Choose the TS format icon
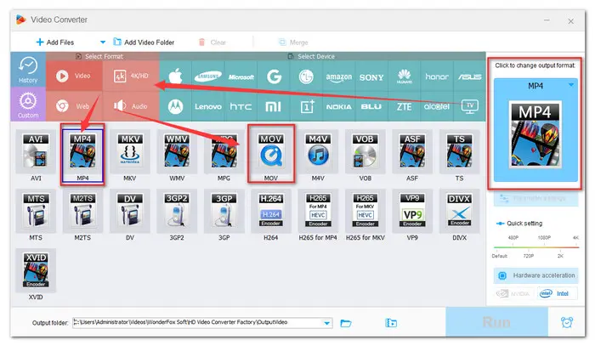The width and height of the screenshot is (595, 346). tap(459, 151)
